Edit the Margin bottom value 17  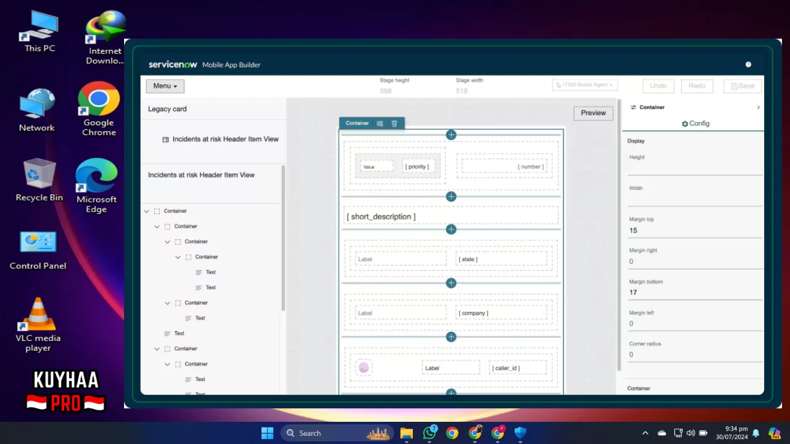pos(695,292)
